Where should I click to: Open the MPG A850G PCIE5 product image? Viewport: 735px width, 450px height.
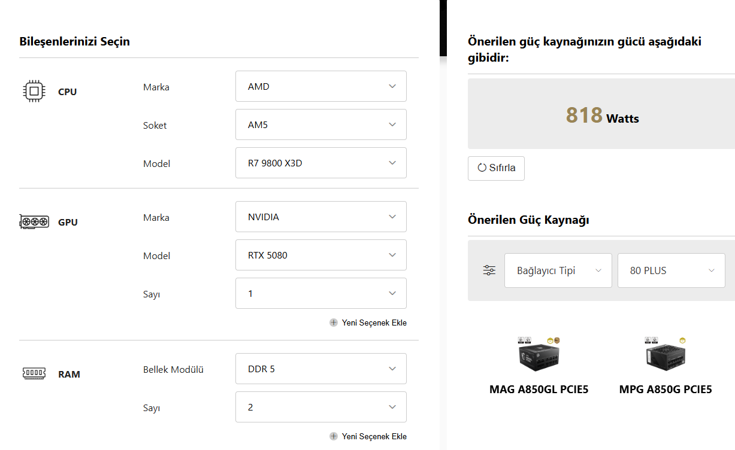666,355
